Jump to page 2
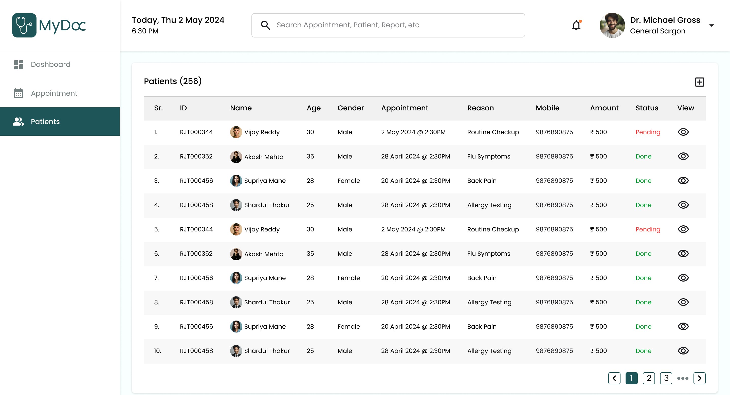Image resolution: width=730 pixels, height=395 pixels. (649, 378)
